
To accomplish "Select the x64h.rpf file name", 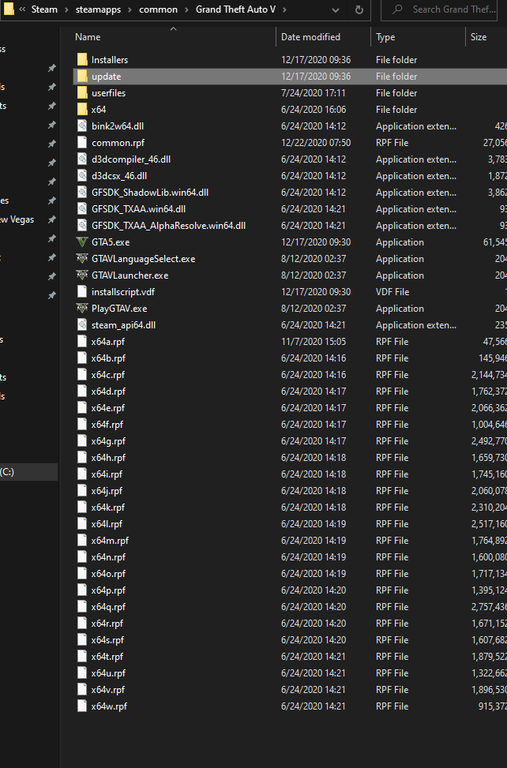I will tap(108, 458).
